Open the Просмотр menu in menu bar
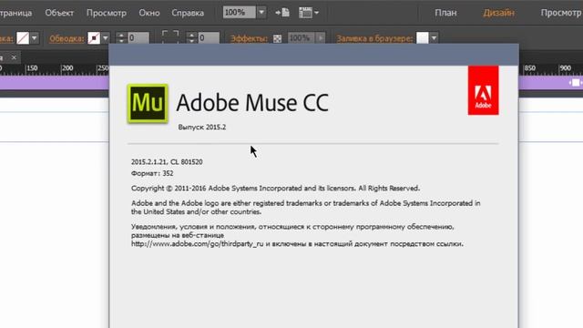583x328 pixels. pyautogui.click(x=107, y=13)
